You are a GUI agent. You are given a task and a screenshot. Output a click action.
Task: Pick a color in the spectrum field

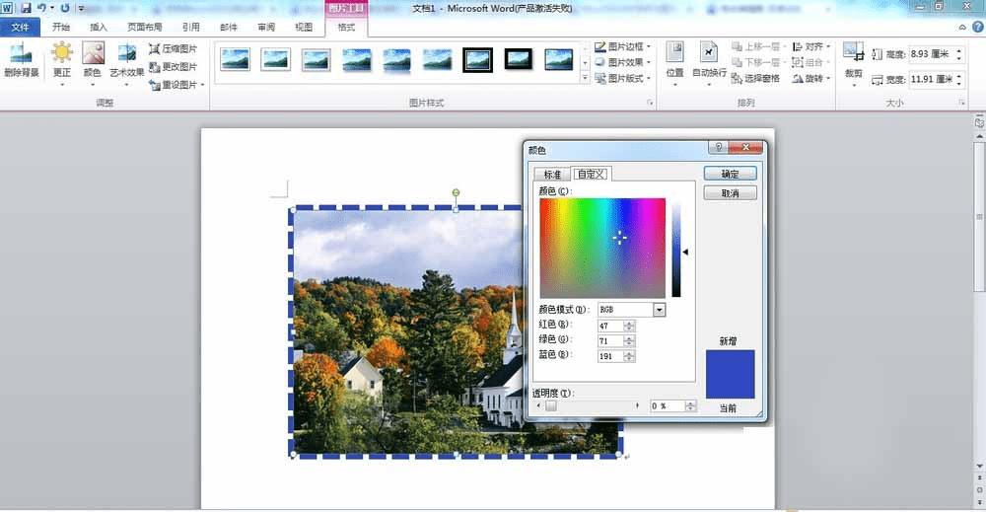(x=602, y=248)
